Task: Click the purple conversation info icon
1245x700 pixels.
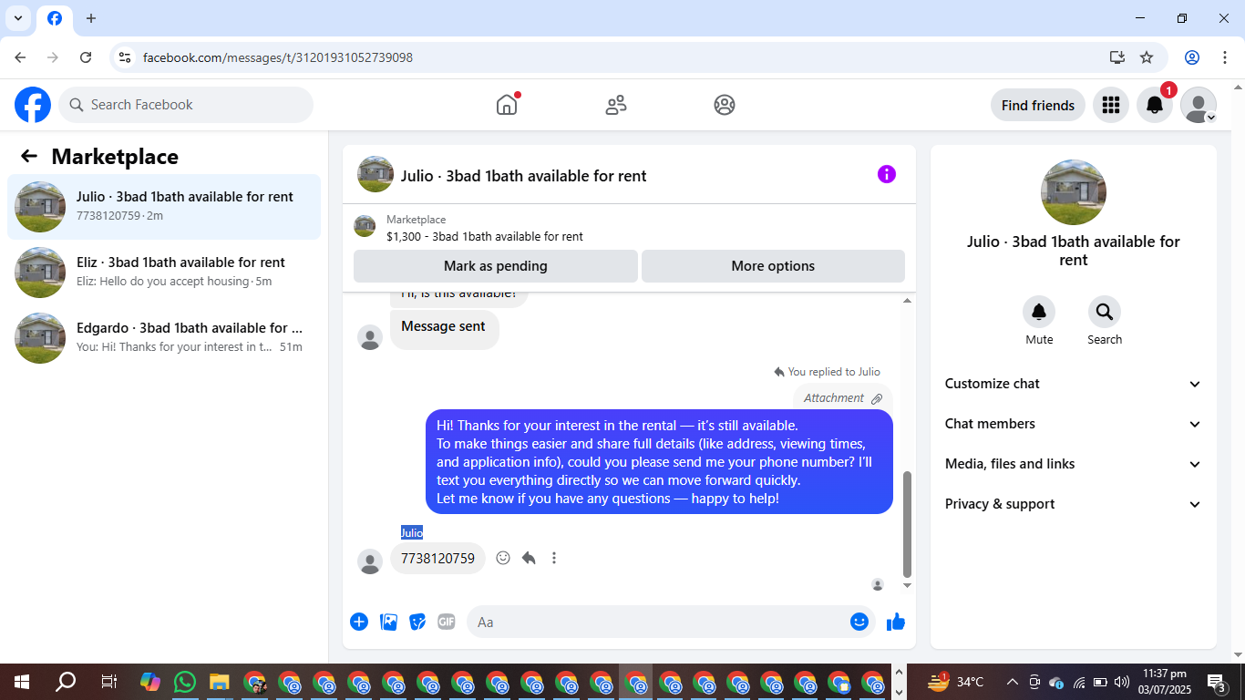Action: click(887, 174)
